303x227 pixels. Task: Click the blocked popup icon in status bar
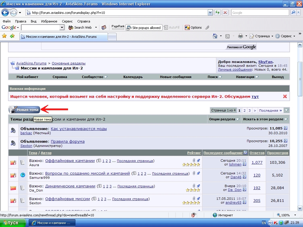(194, 215)
